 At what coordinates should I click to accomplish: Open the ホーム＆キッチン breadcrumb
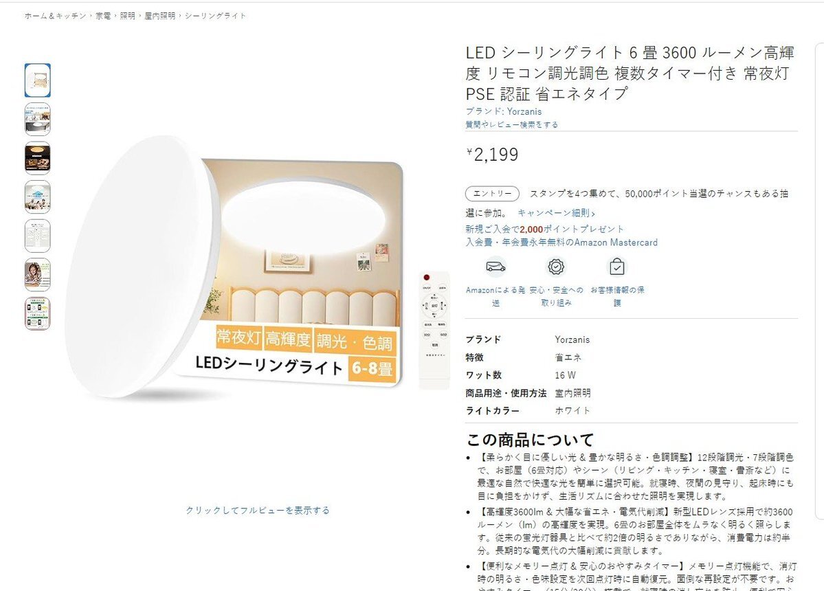(56, 16)
